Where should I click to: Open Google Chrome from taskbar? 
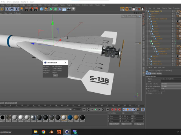click(43, 132)
